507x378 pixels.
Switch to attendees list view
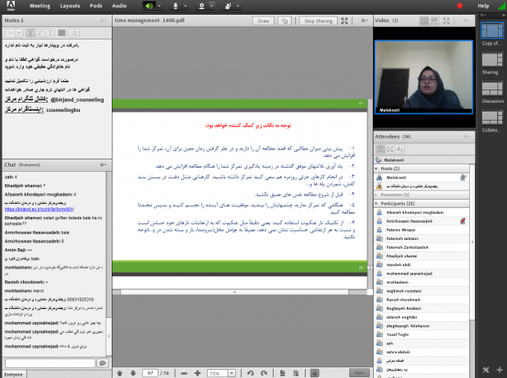click(x=380, y=149)
